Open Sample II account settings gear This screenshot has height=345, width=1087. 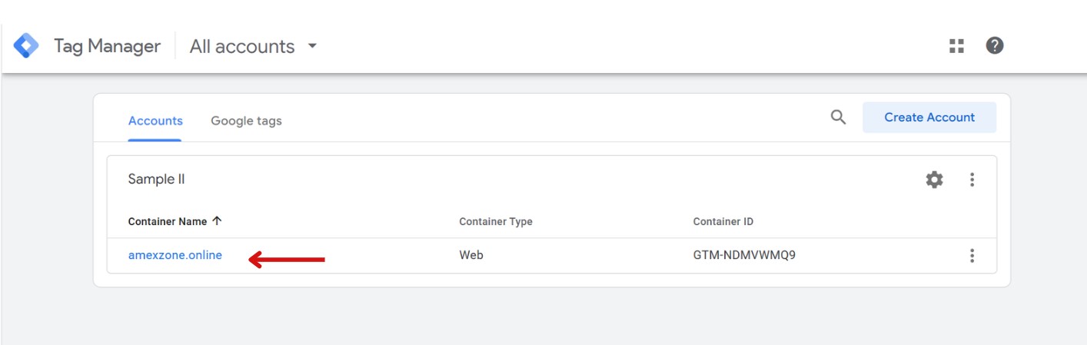934,180
